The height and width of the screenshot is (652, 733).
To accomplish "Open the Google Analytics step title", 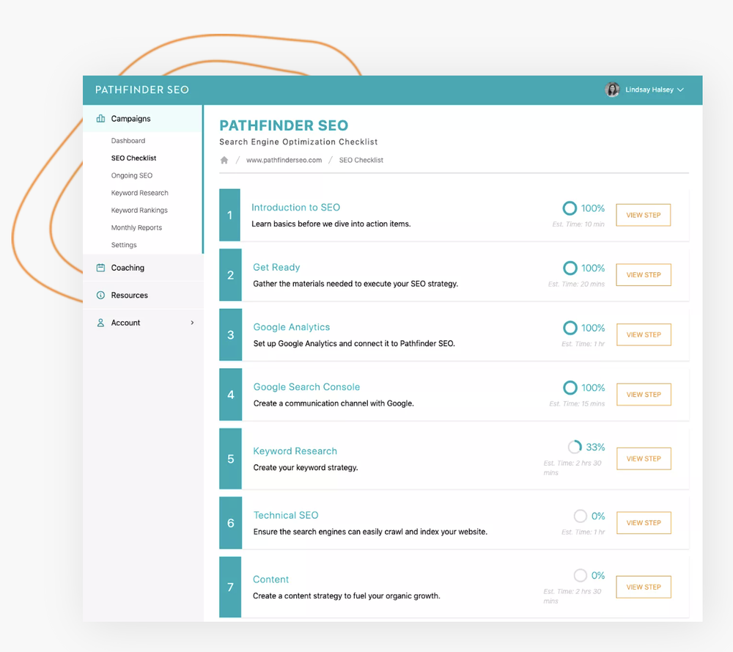I will point(292,327).
